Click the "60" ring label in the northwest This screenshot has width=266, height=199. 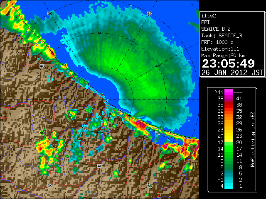click(50, 13)
